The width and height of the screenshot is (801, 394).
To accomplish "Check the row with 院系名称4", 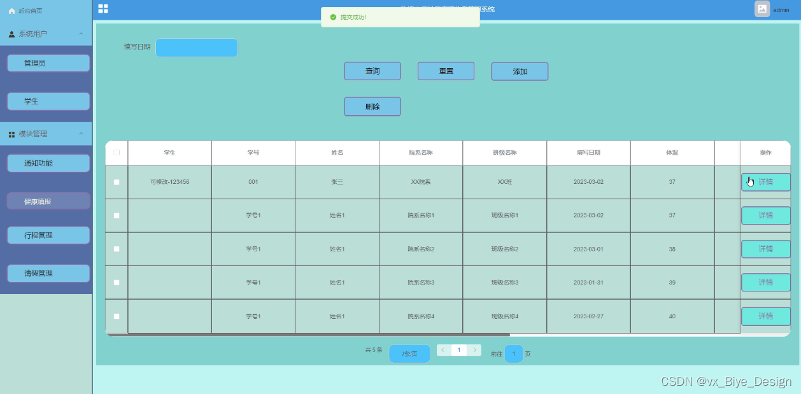I will (117, 316).
